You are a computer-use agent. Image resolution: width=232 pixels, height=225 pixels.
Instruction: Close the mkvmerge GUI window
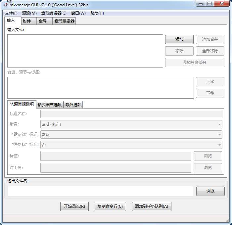coord(222,4)
